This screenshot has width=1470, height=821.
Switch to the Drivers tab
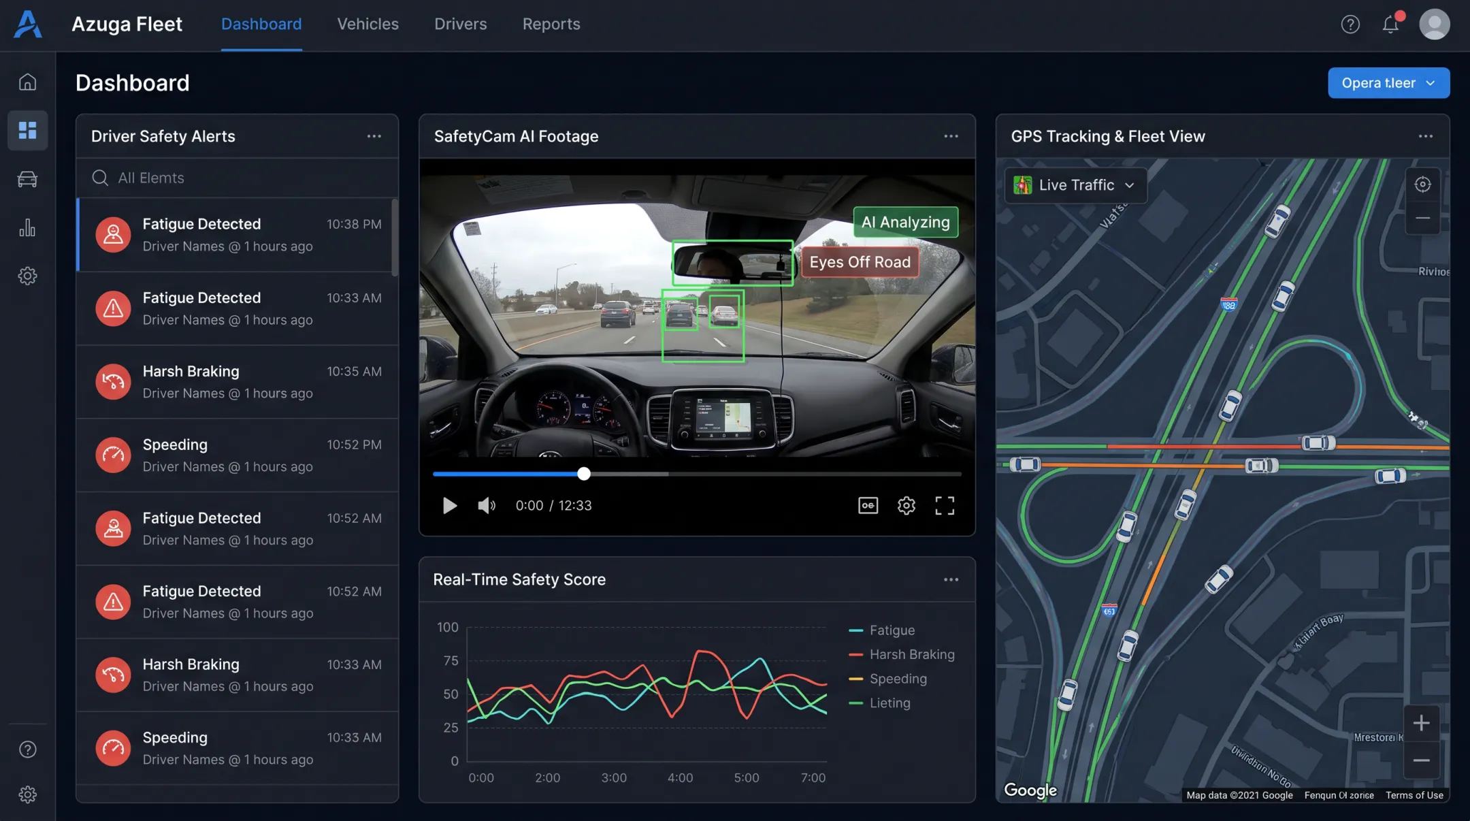click(x=461, y=25)
